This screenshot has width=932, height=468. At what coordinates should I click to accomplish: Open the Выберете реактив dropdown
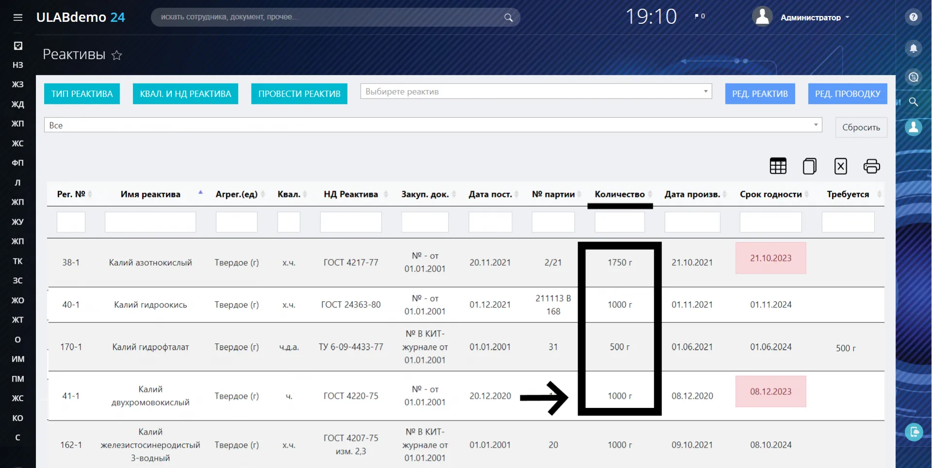536,91
